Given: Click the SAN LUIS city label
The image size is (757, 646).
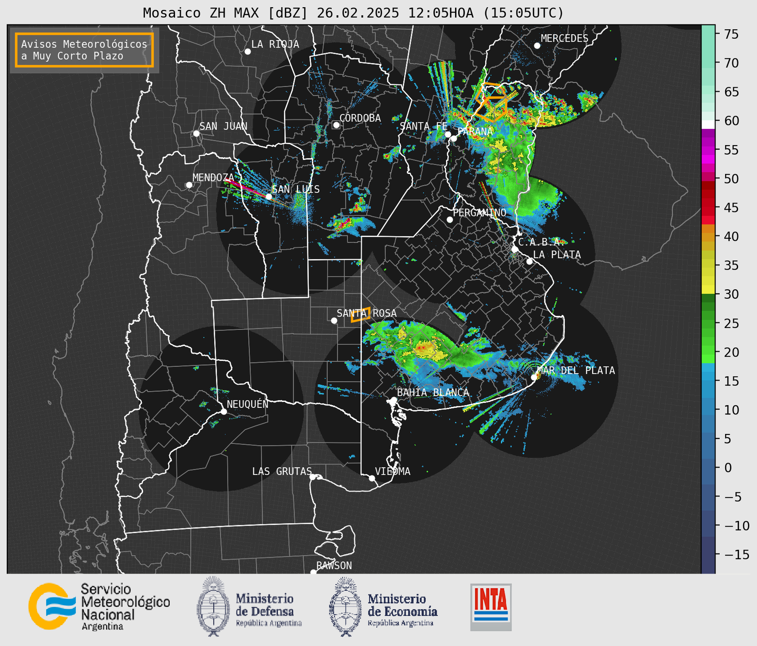Looking at the screenshot, I should point(296,189).
